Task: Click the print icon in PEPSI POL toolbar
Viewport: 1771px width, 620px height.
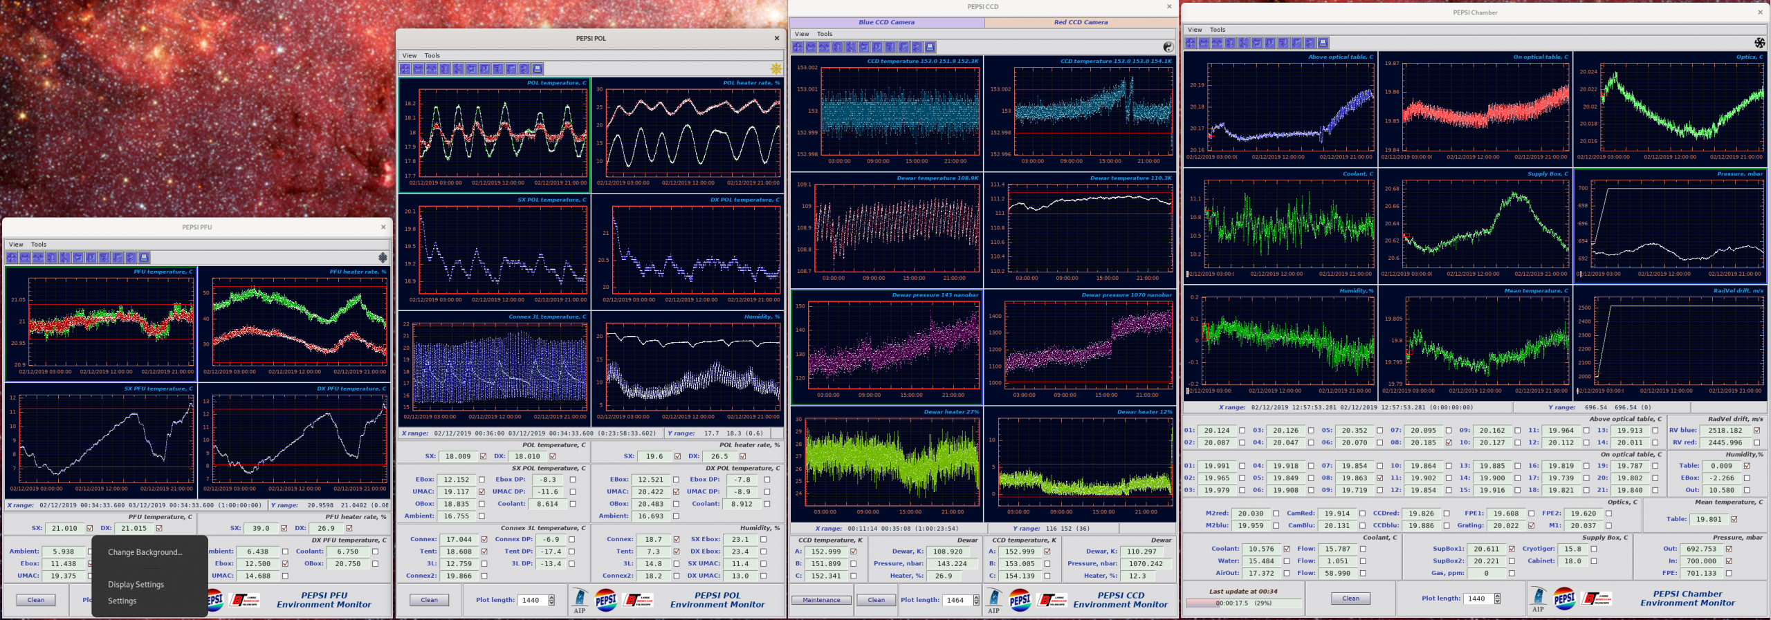Action: pos(538,68)
